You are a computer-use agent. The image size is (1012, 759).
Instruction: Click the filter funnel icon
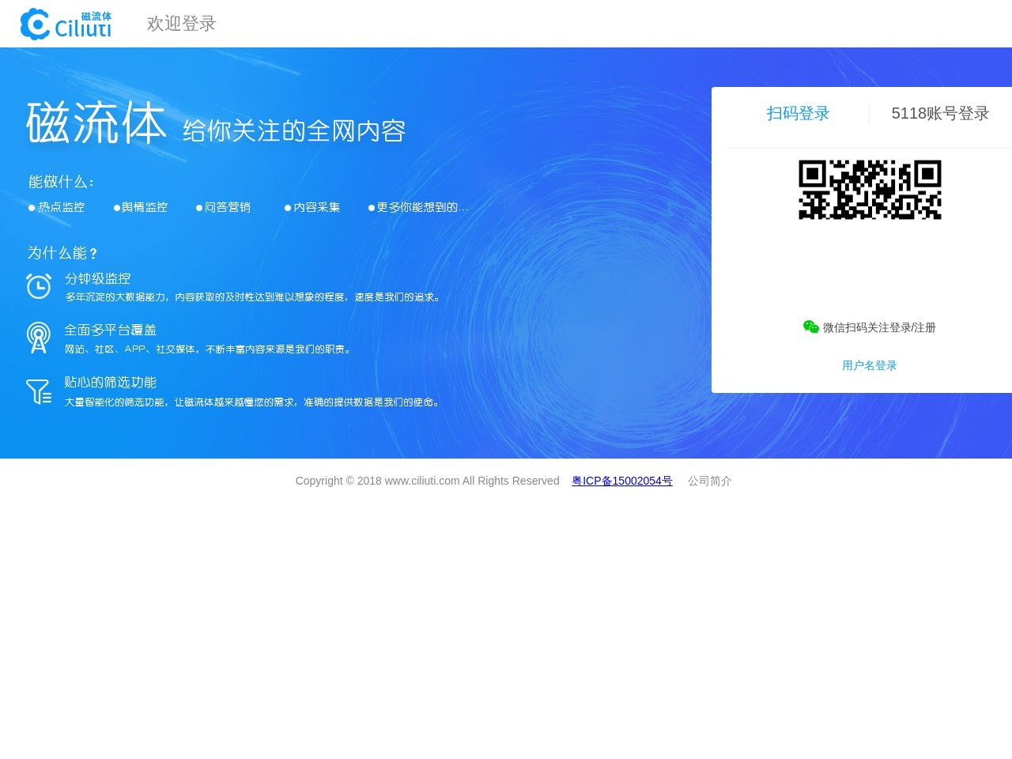(x=38, y=391)
